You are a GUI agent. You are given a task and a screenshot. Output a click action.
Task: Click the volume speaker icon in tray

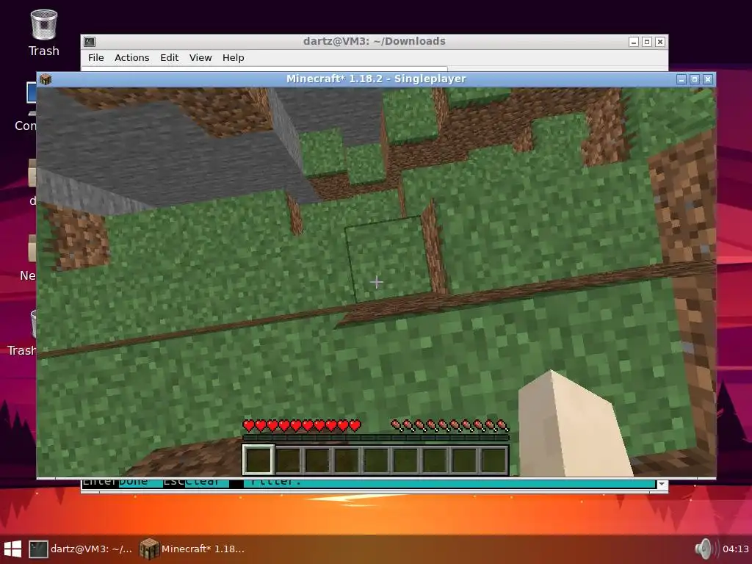(x=704, y=549)
